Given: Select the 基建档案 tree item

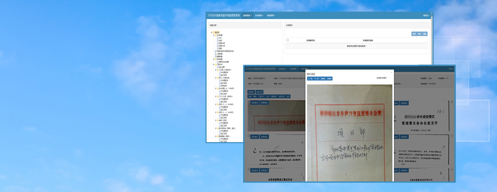Looking at the screenshot, I should (x=218, y=56).
